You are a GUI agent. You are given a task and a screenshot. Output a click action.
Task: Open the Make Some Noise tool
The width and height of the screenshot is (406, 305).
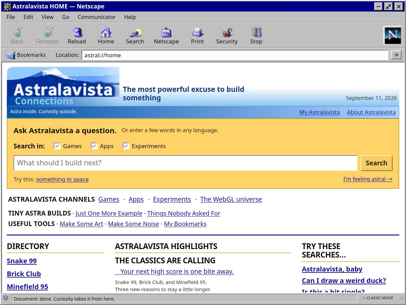coord(134,224)
